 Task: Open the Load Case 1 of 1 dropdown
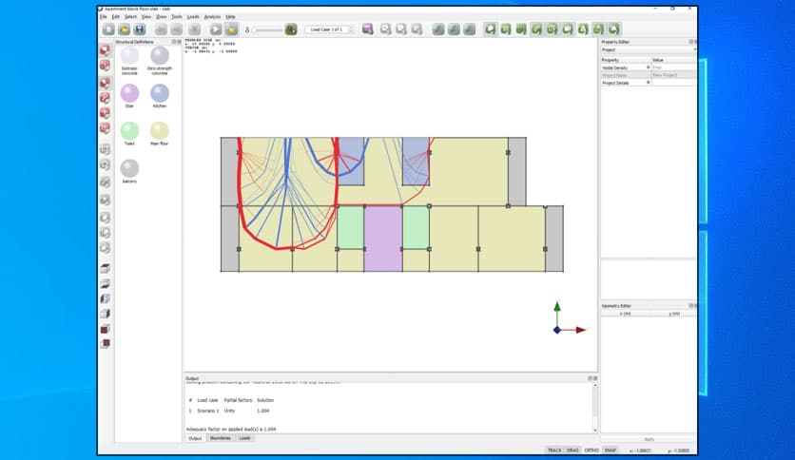(329, 29)
